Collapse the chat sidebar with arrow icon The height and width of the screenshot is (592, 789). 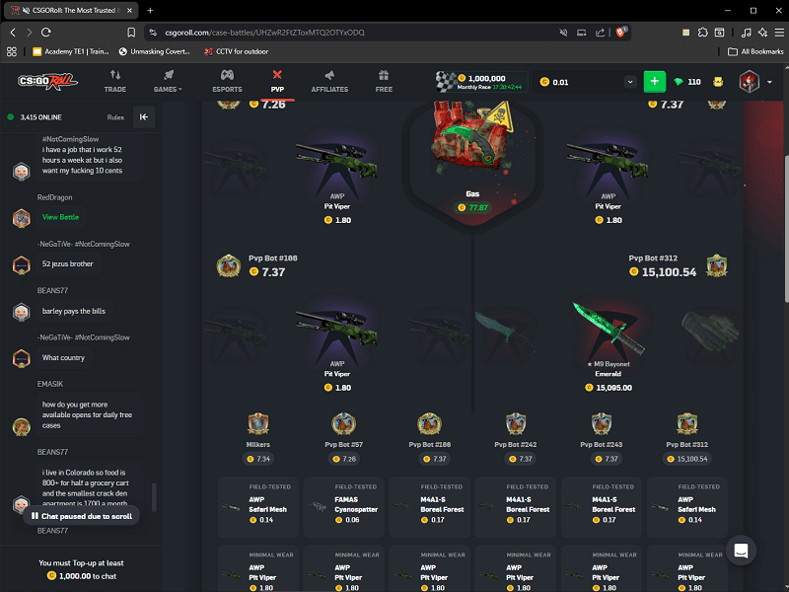(x=144, y=117)
